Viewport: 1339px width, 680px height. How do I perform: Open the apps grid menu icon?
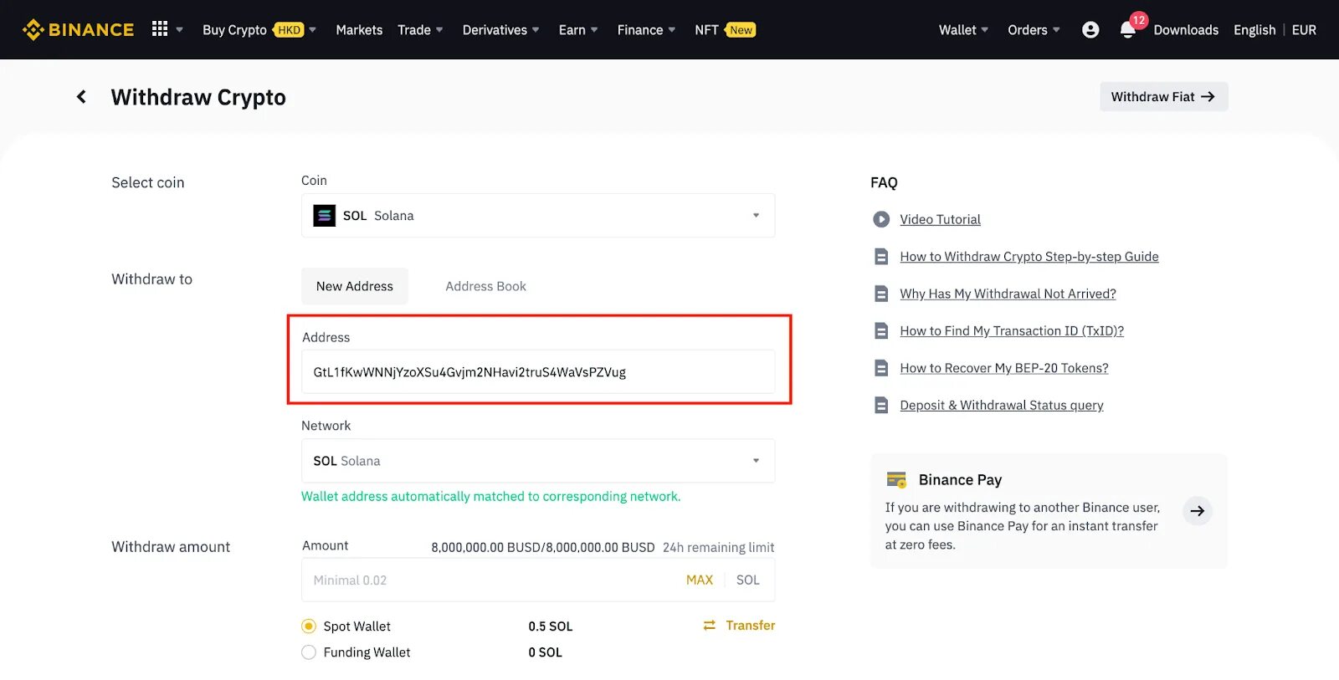point(160,29)
